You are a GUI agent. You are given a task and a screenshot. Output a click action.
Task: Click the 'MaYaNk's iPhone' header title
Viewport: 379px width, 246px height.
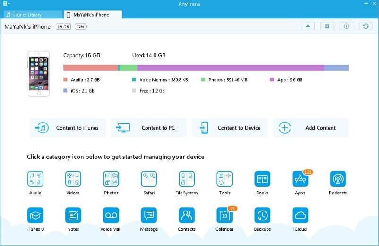click(x=27, y=26)
